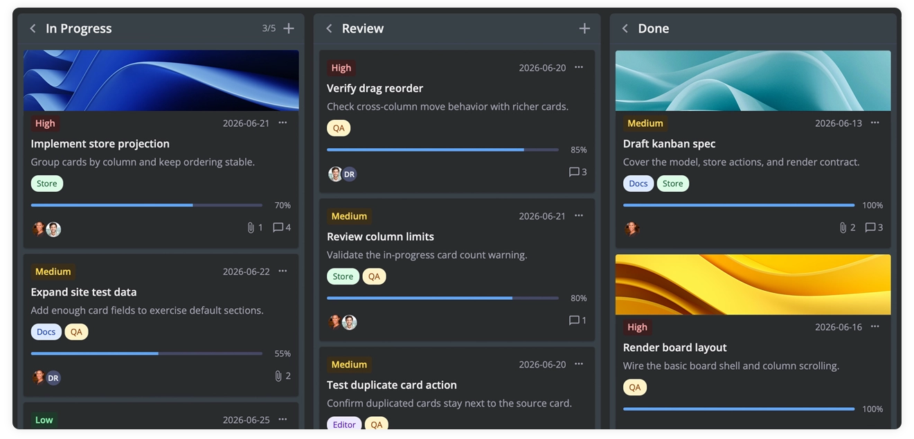Click DR avatar on Expand site test data

click(53, 377)
